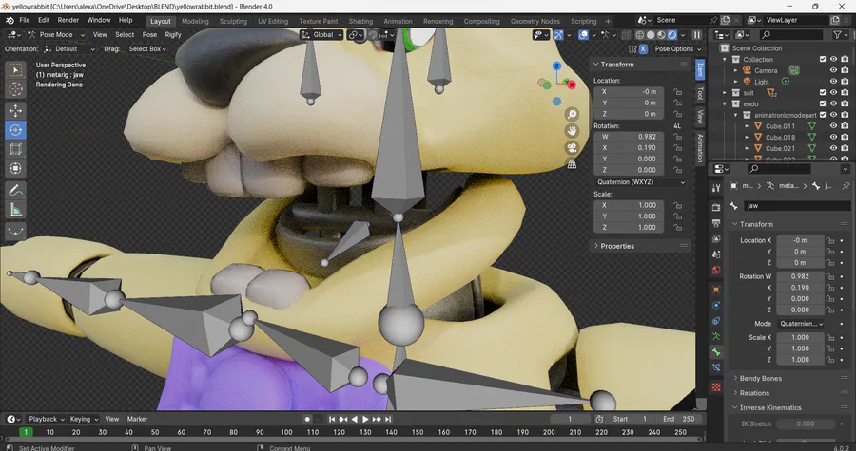Open the World properties tab icon
The height and width of the screenshot is (451, 856).
tap(716, 271)
